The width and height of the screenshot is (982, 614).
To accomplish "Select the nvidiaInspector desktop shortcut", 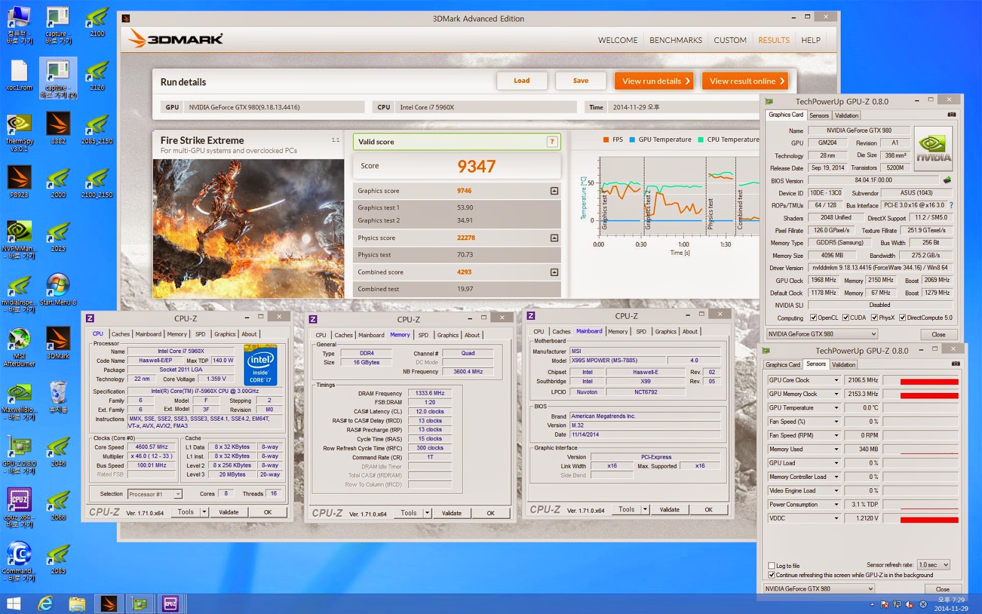I will pyautogui.click(x=19, y=293).
